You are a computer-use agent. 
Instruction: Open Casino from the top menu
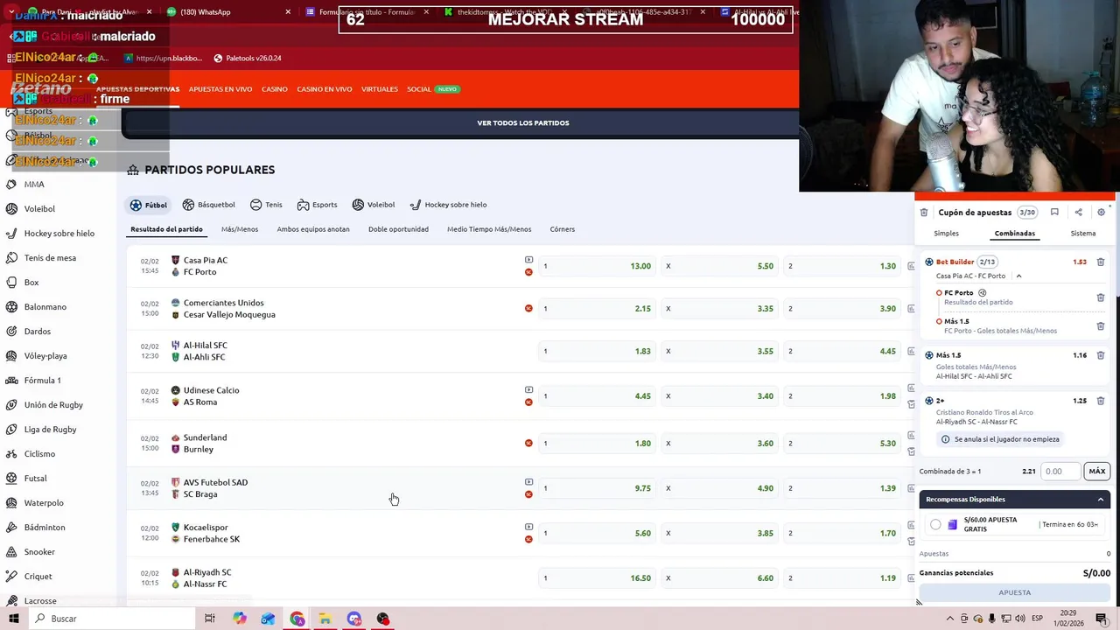[x=275, y=89]
